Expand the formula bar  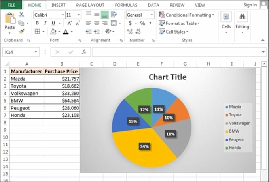click(x=263, y=52)
